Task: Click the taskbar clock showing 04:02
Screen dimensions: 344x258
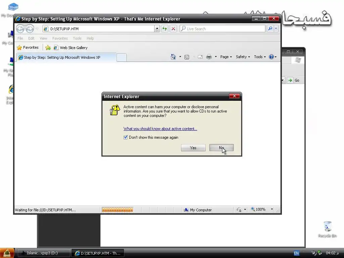Action: [x=332, y=253]
